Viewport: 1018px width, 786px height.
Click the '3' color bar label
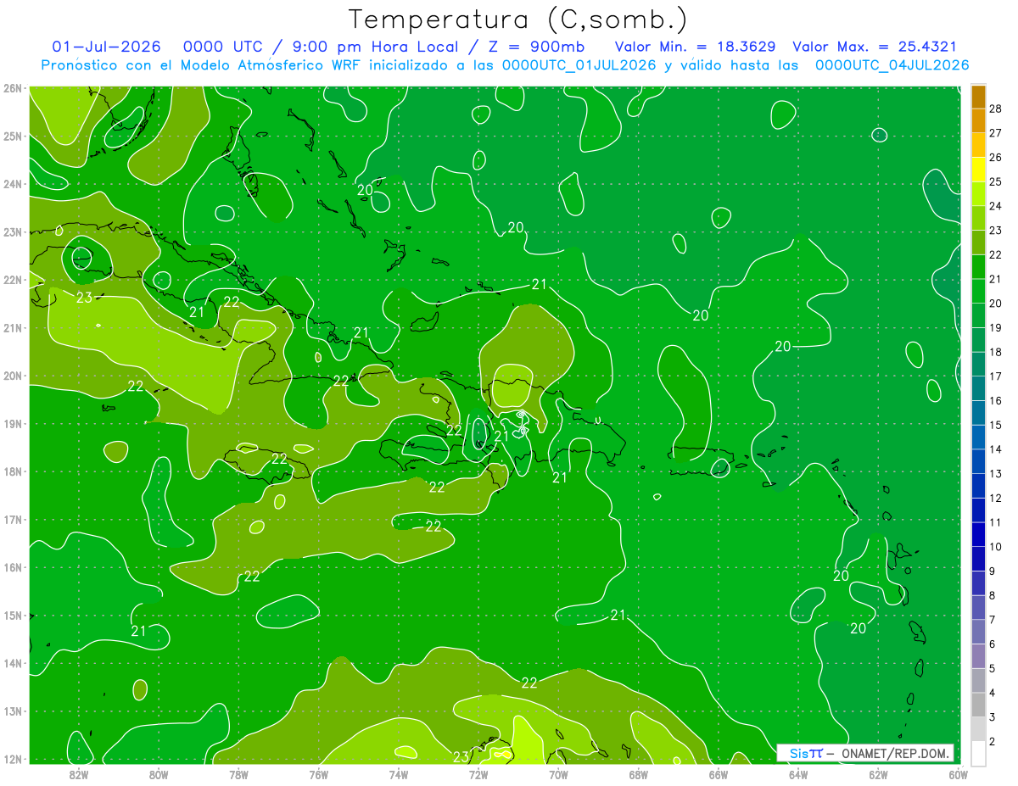pyautogui.click(x=993, y=717)
